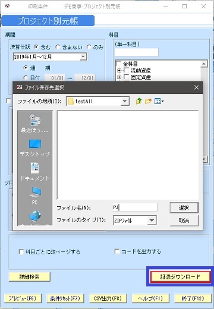The width and height of the screenshot is (214, 309).
Task: Click 終了(F12) to exit
Action: (193, 298)
